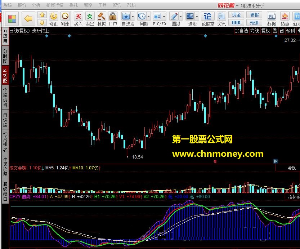Expand the 自选股 toolbar dropdown arrow

(x=133, y=17)
